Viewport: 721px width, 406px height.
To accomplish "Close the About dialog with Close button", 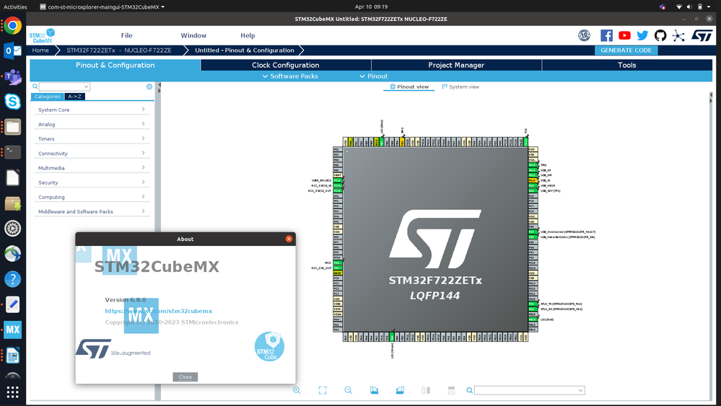I will tap(185, 377).
